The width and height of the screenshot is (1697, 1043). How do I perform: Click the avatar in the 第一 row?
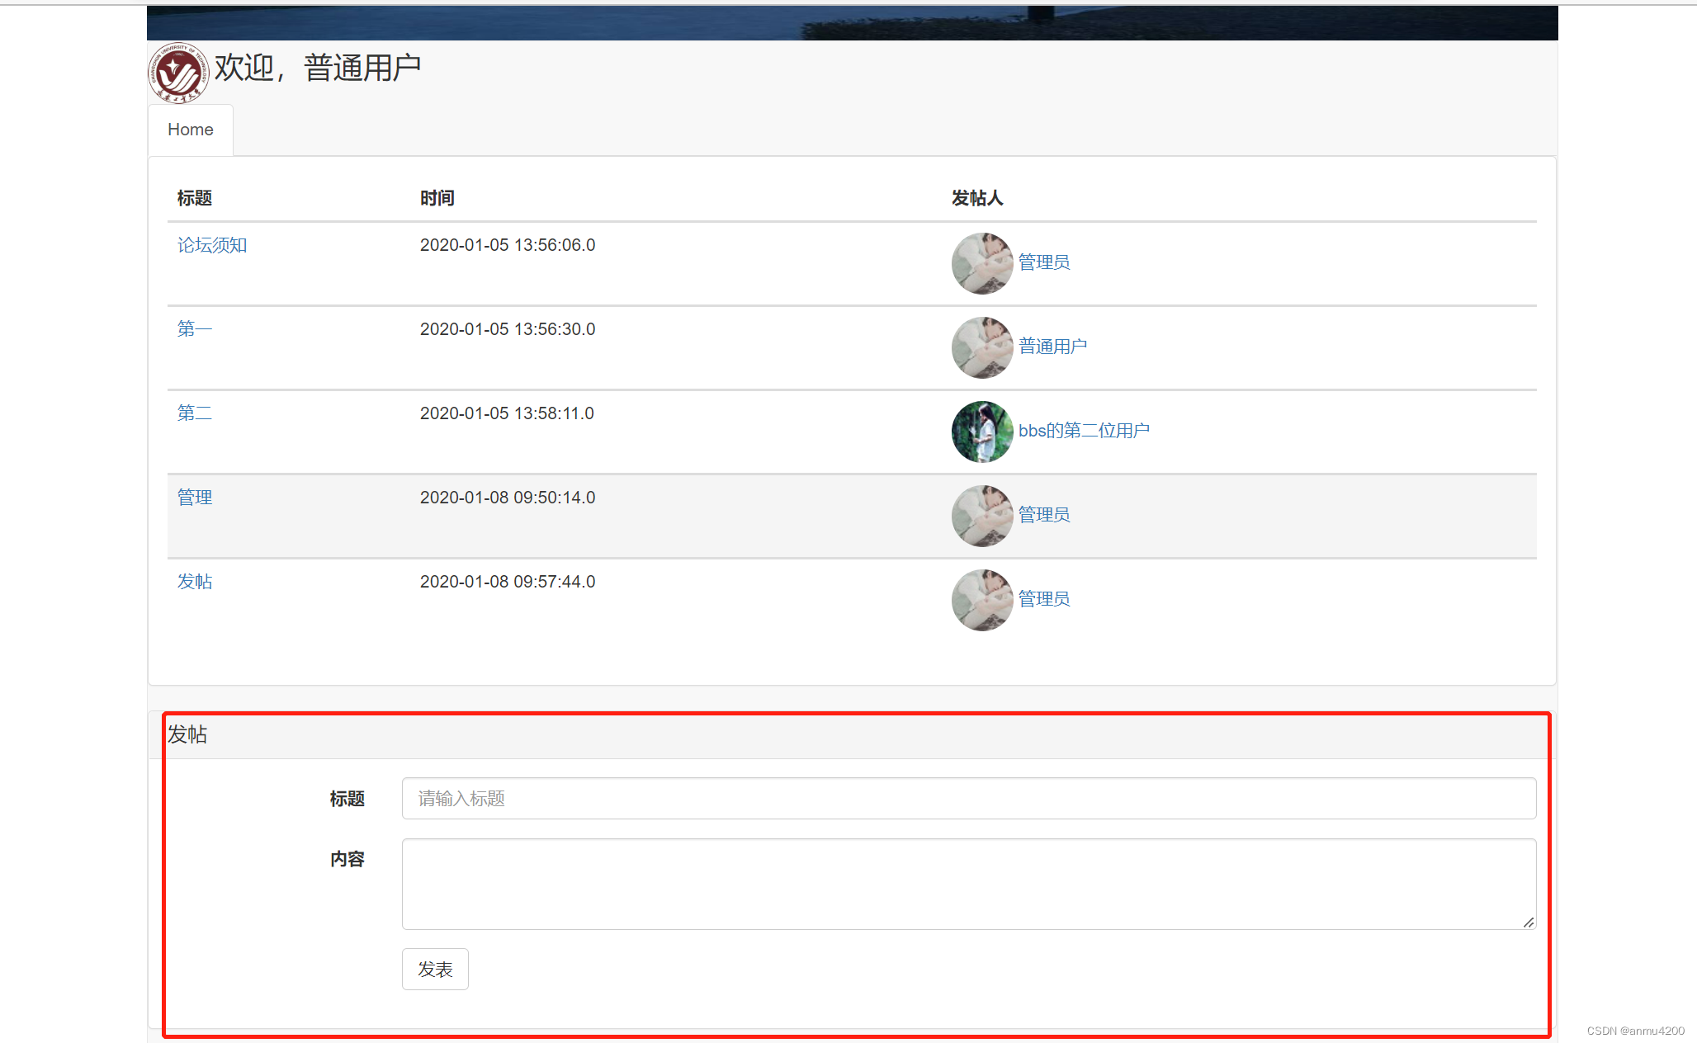[982, 347]
